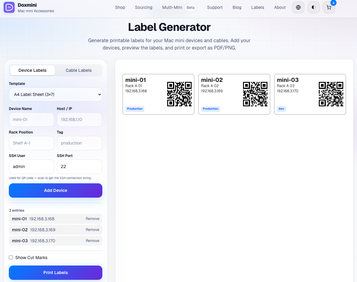Remove the mini-03 device from the list
The height and width of the screenshot is (282, 357).
click(x=92, y=240)
